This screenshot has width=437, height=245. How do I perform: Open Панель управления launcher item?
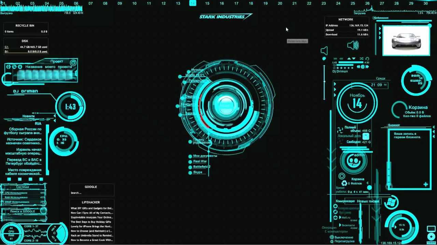click(x=201, y=141)
